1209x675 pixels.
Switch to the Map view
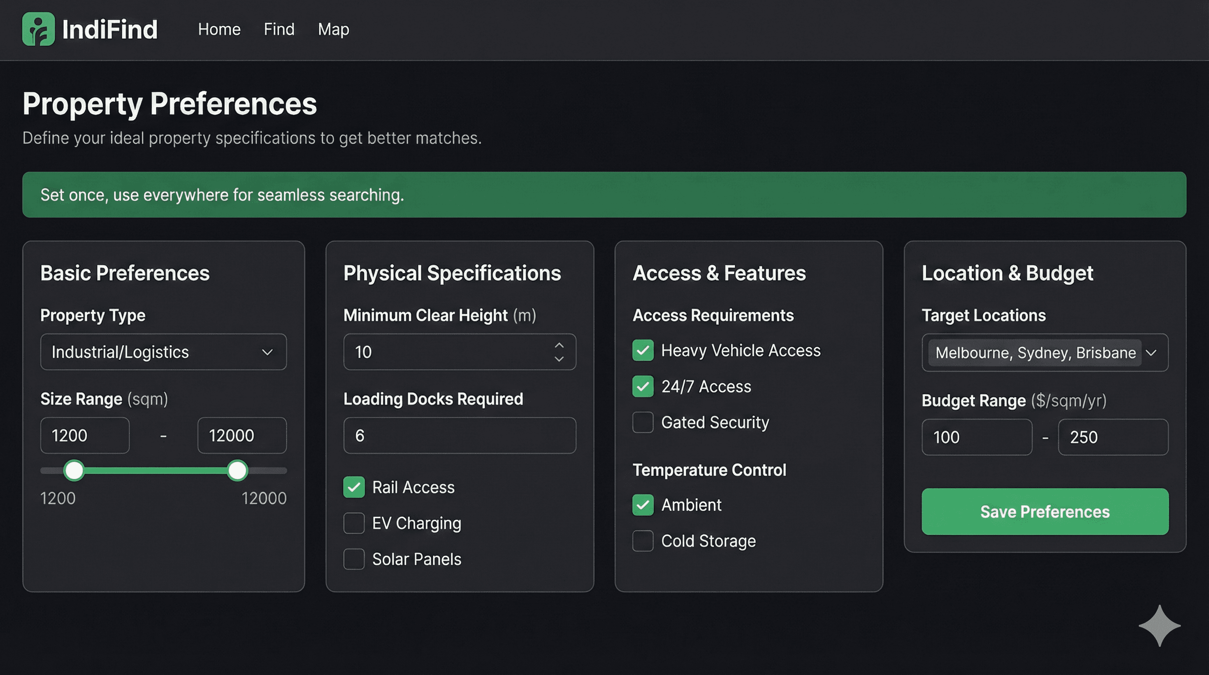334,29
